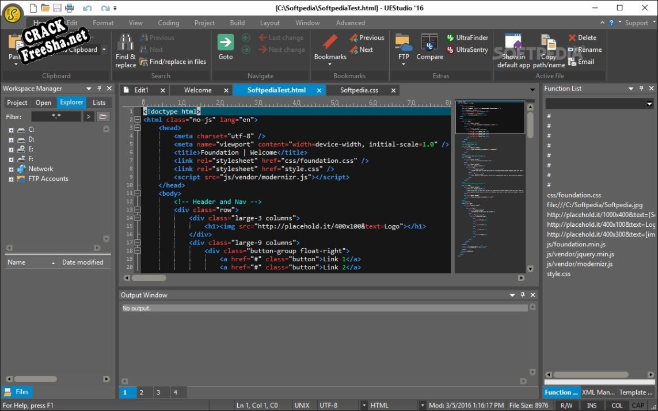Select style.css in the Function List
This screenshot has height=411, width=658.
click(558, 274)
